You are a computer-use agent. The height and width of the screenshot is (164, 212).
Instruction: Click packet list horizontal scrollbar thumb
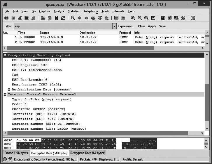coord(80,48)
